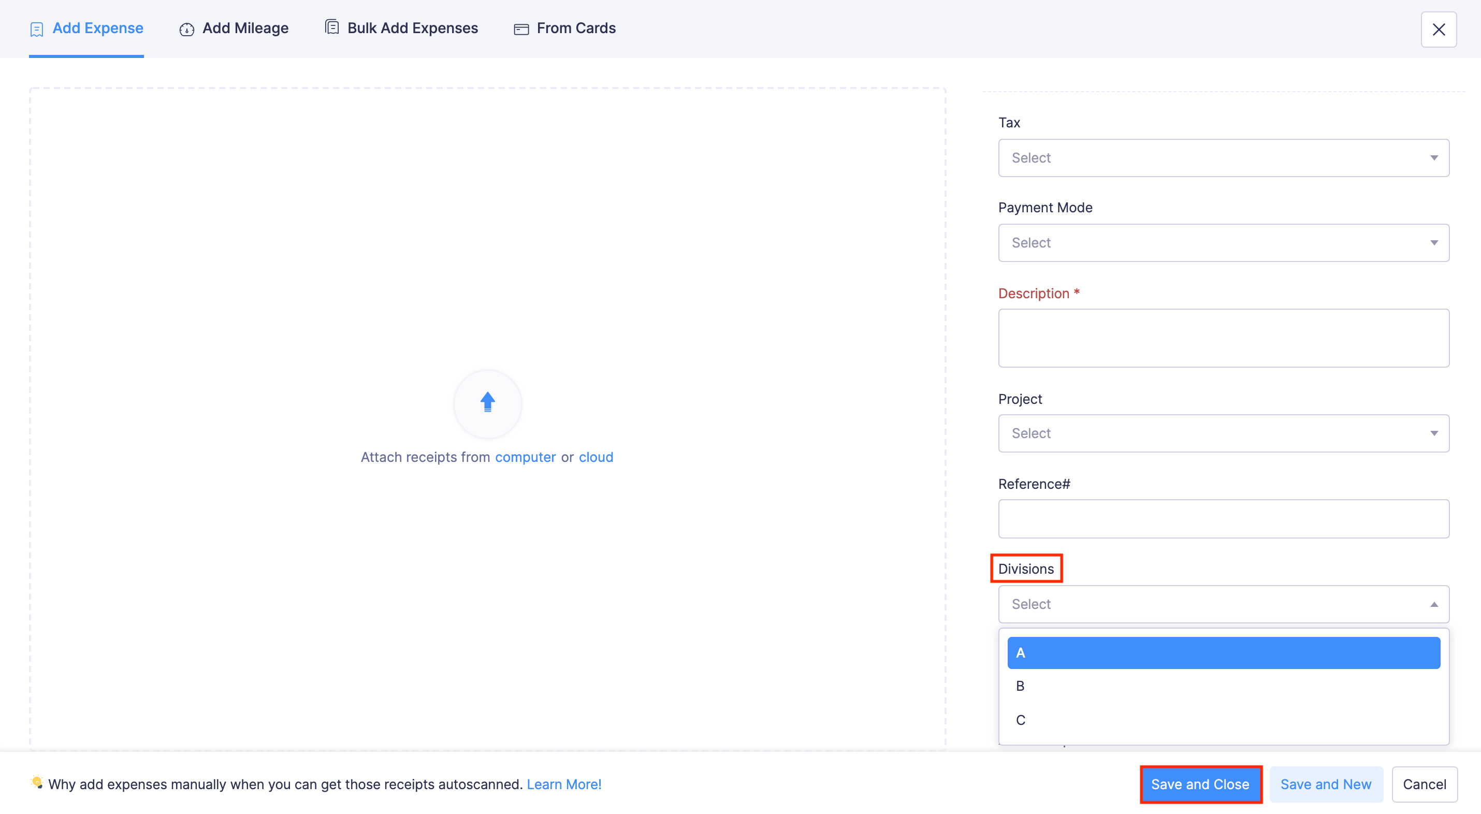Click the Bulk Add Expenses notepad icon
This screenshot has width=1481, height=814.
pos(332,26)
